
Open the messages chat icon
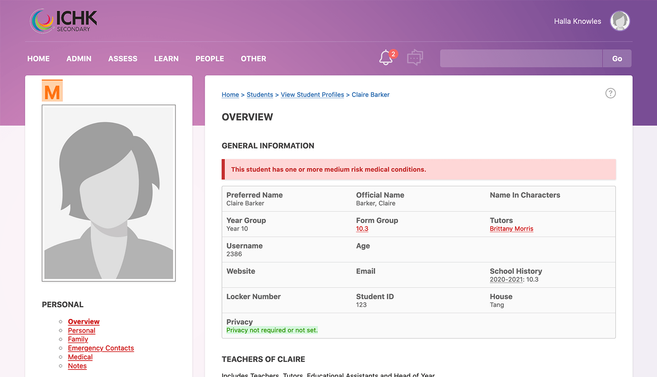point(415,57)
